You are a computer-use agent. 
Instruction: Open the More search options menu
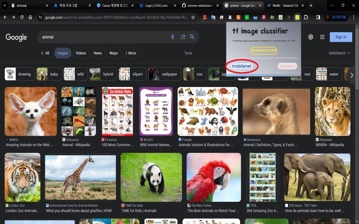click(x=131, y=53)
